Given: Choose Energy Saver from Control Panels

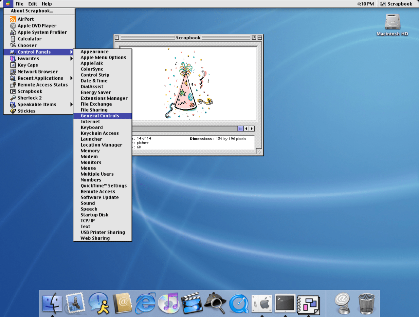Looking at the screenshot, I should pyautogui.click(x=96, y=92).
